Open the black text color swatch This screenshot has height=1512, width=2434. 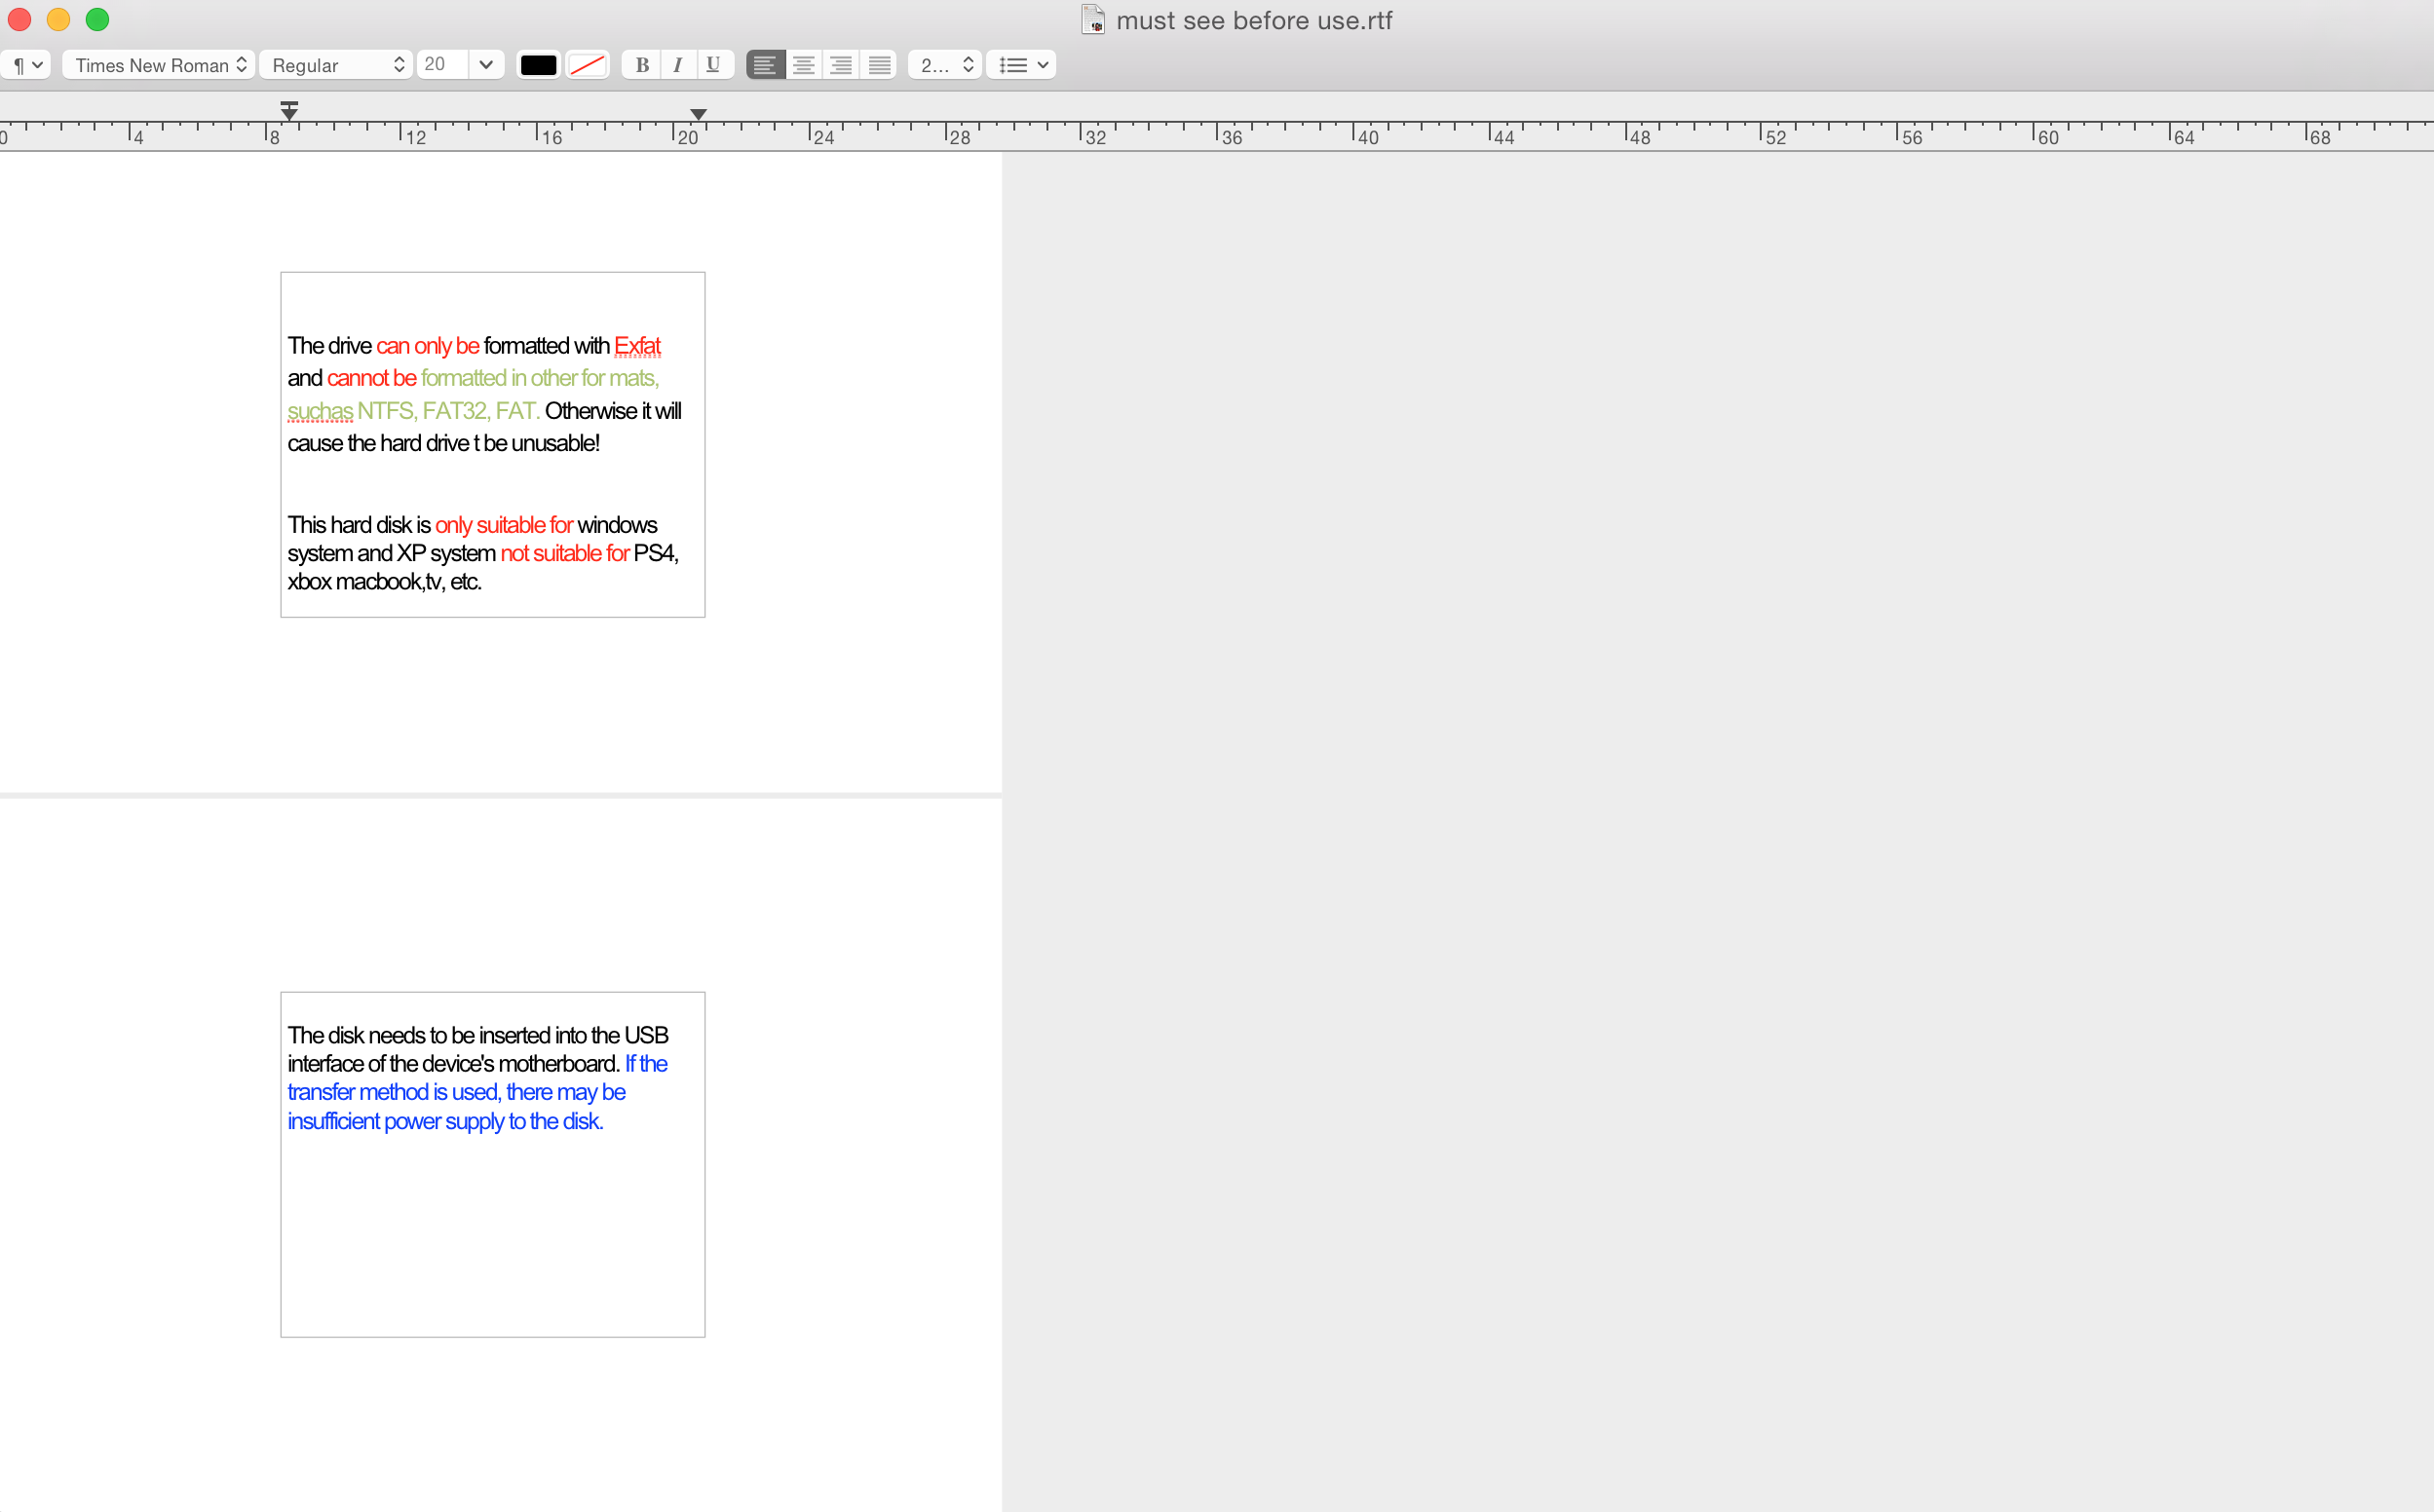tap(538, 65)
